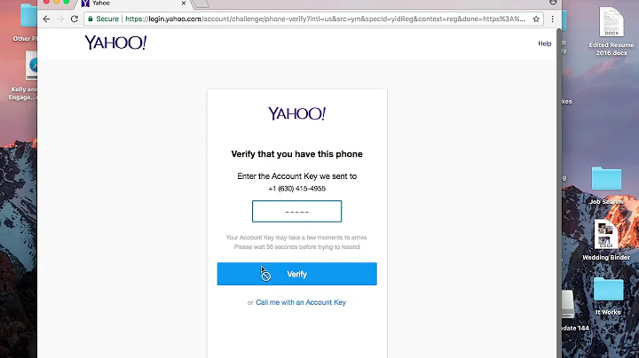Click Call me with an Account Key link
The image size is (639, 358).
[x=301, y=302]
